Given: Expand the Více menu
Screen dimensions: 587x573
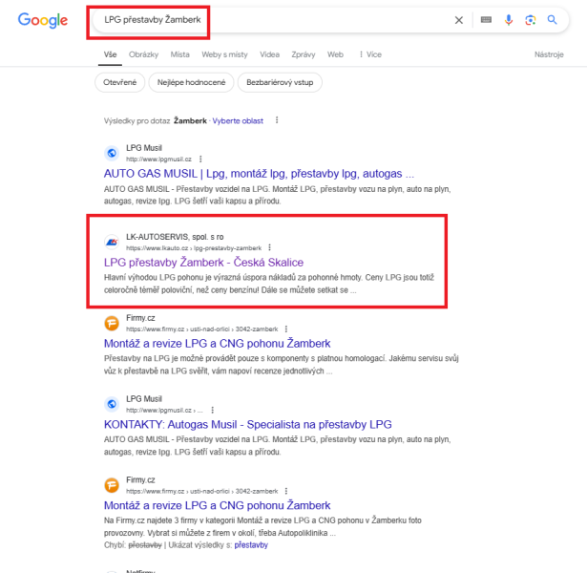Looking at the screenshot, I should [370, 54].
